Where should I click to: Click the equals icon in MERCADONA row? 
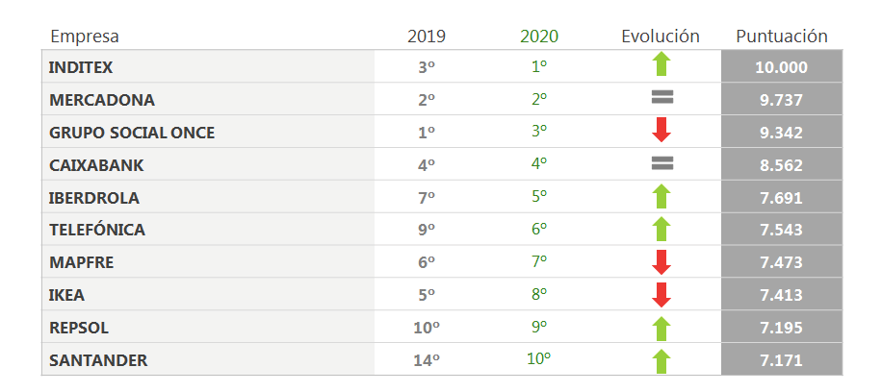point(661,98)
